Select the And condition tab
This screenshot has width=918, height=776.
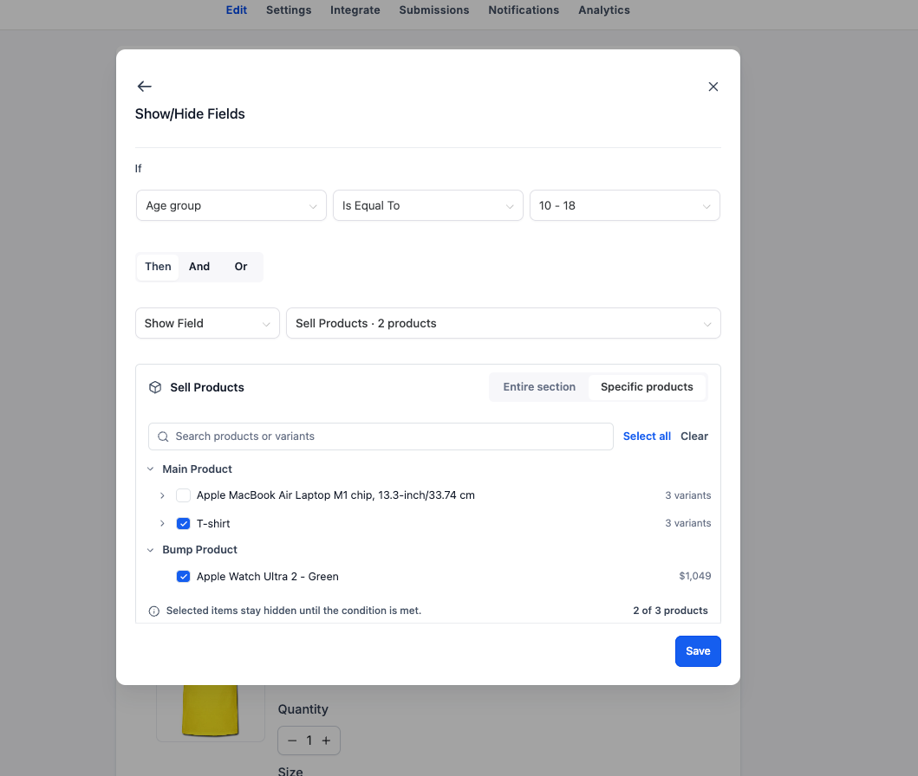[199, 267]
